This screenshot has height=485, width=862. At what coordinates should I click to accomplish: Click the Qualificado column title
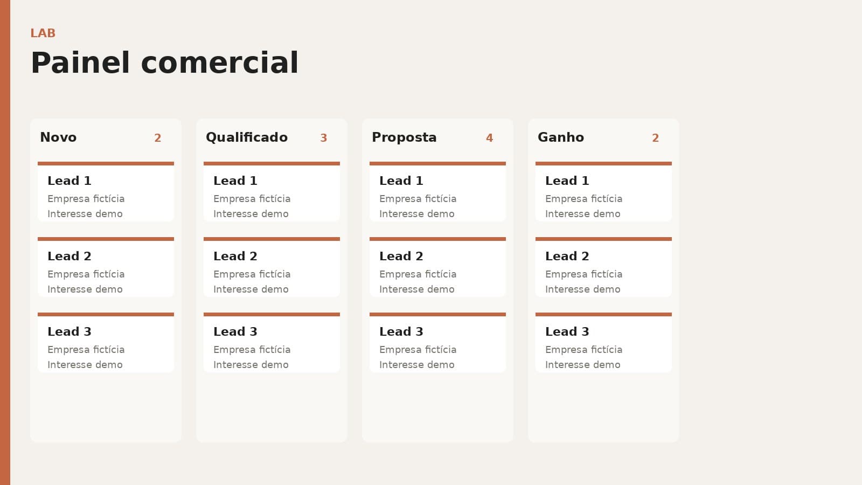tap(247, 137)
